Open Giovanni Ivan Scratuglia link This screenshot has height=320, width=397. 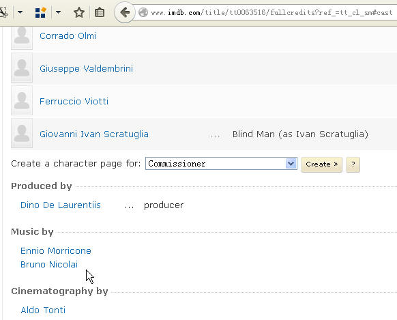tap(94, 134)
